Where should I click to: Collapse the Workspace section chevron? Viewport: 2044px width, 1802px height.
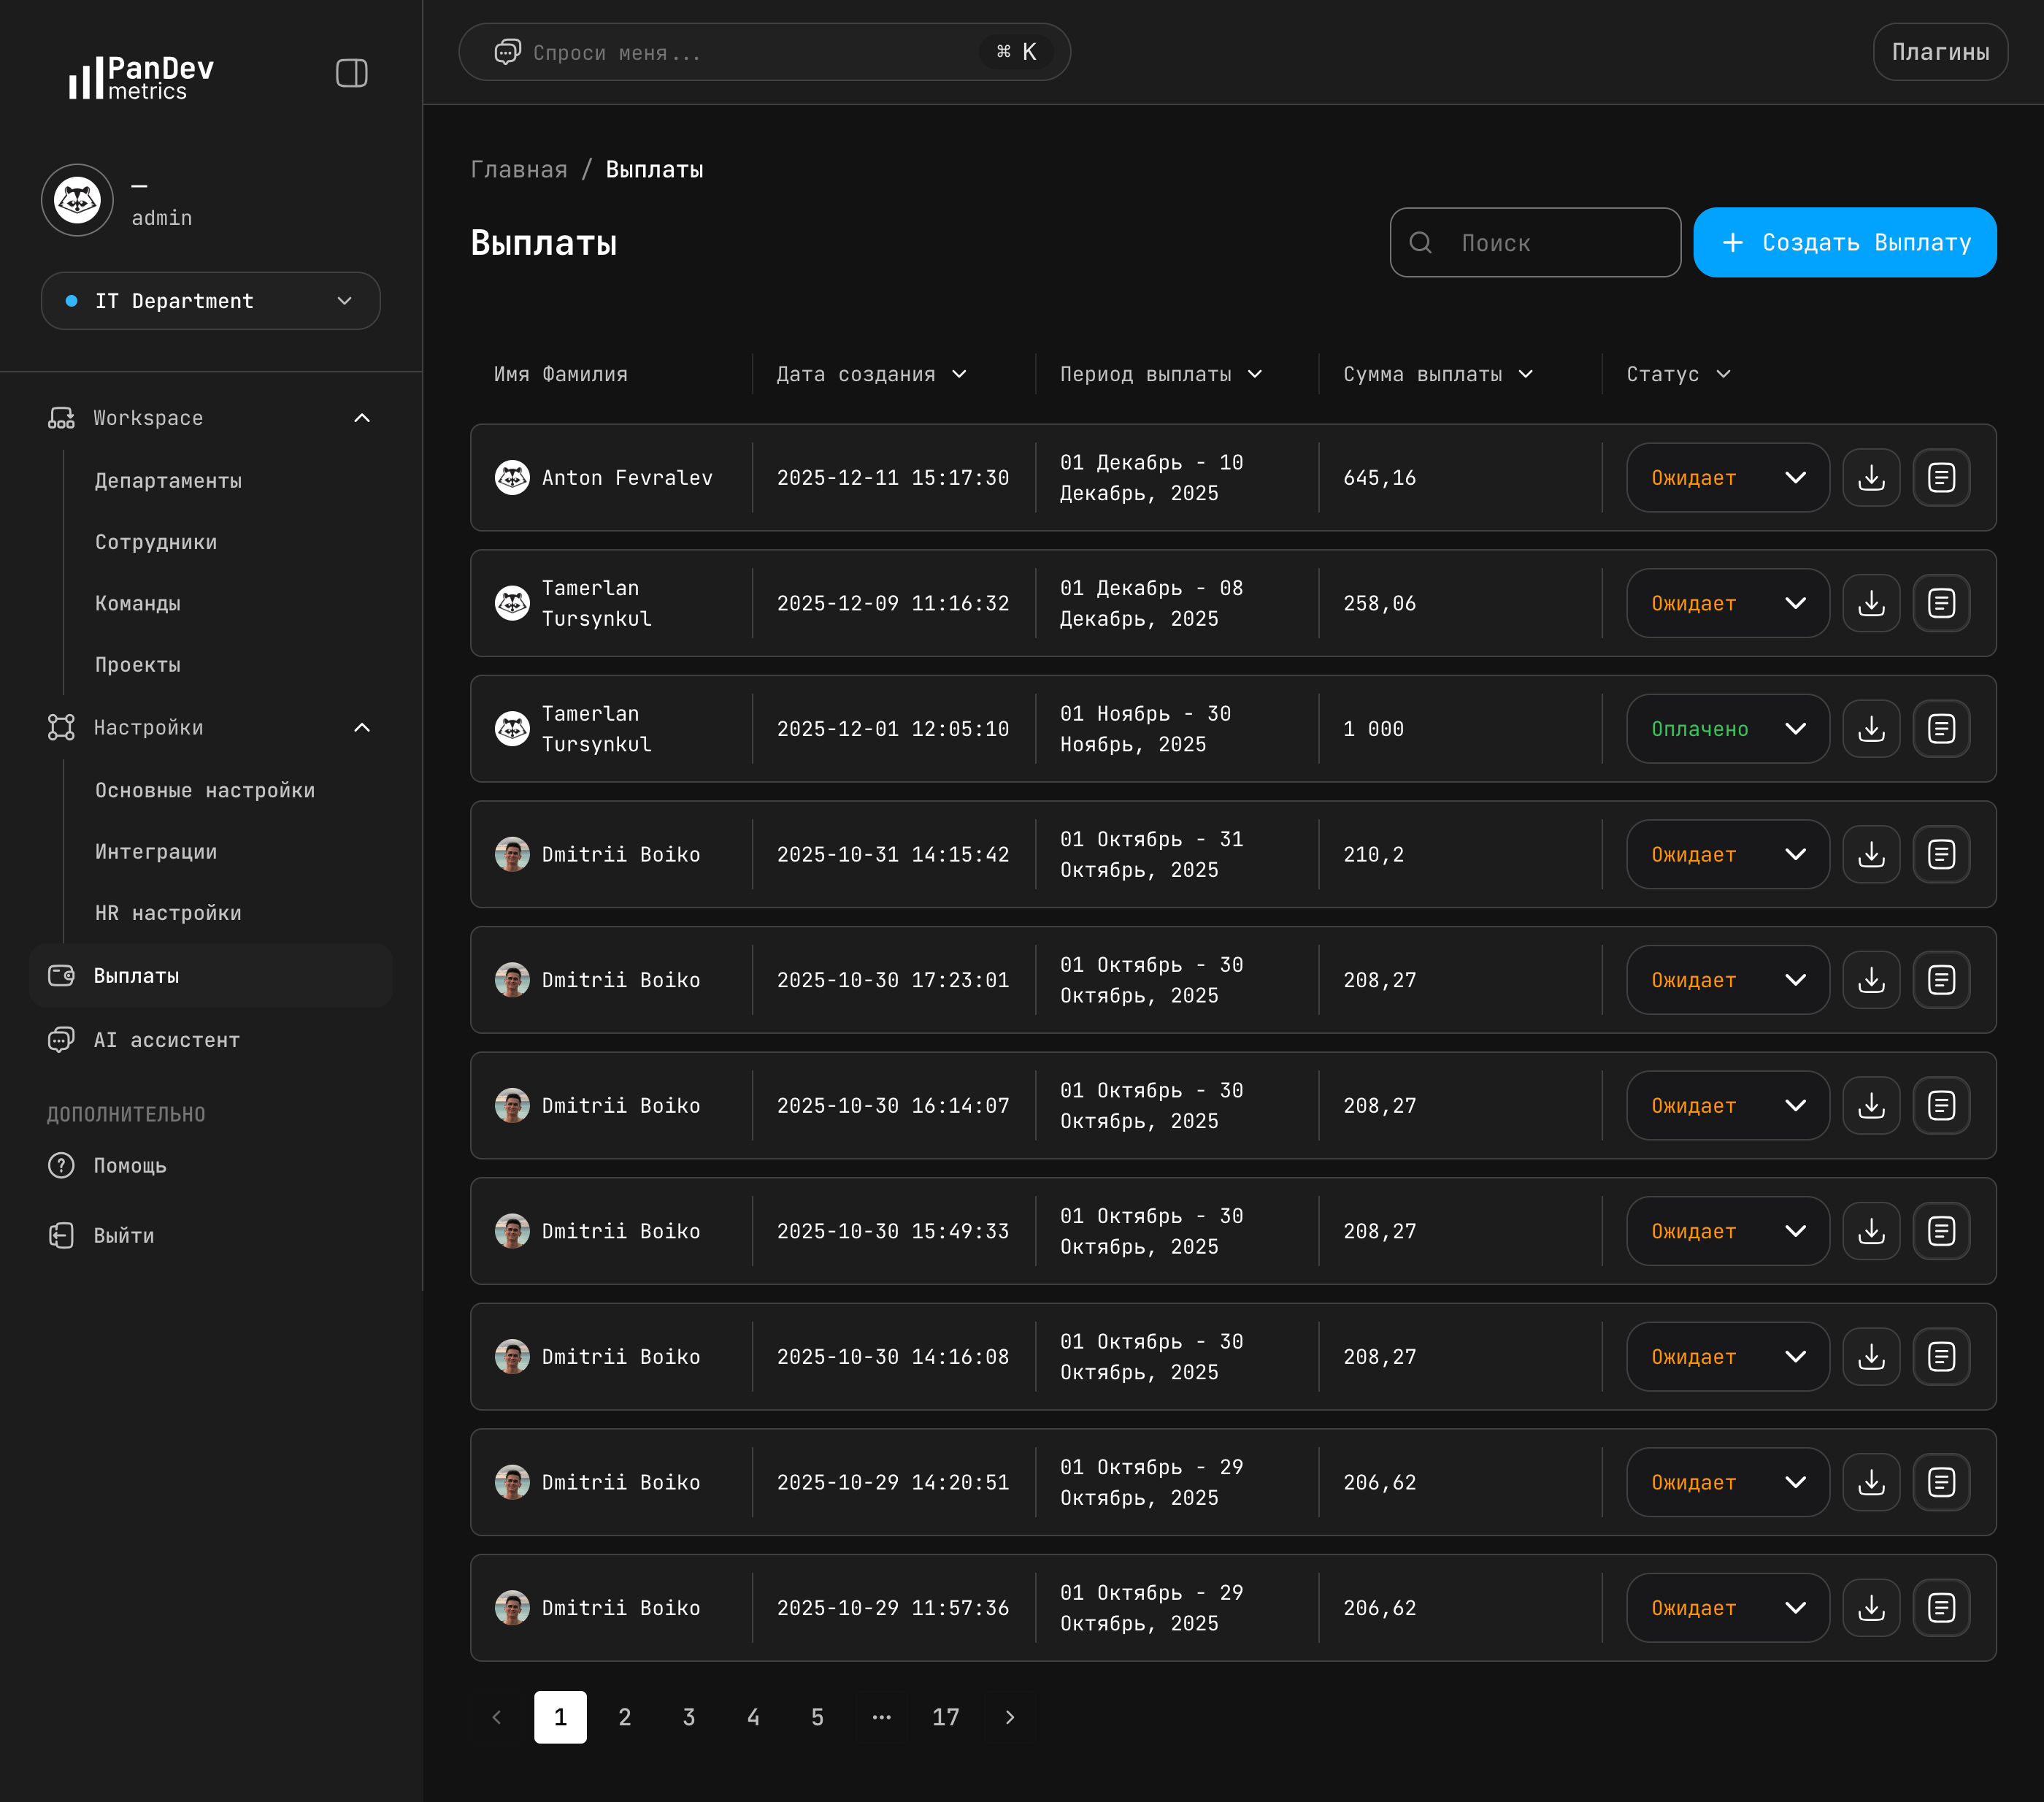click(x=361, y=418)
